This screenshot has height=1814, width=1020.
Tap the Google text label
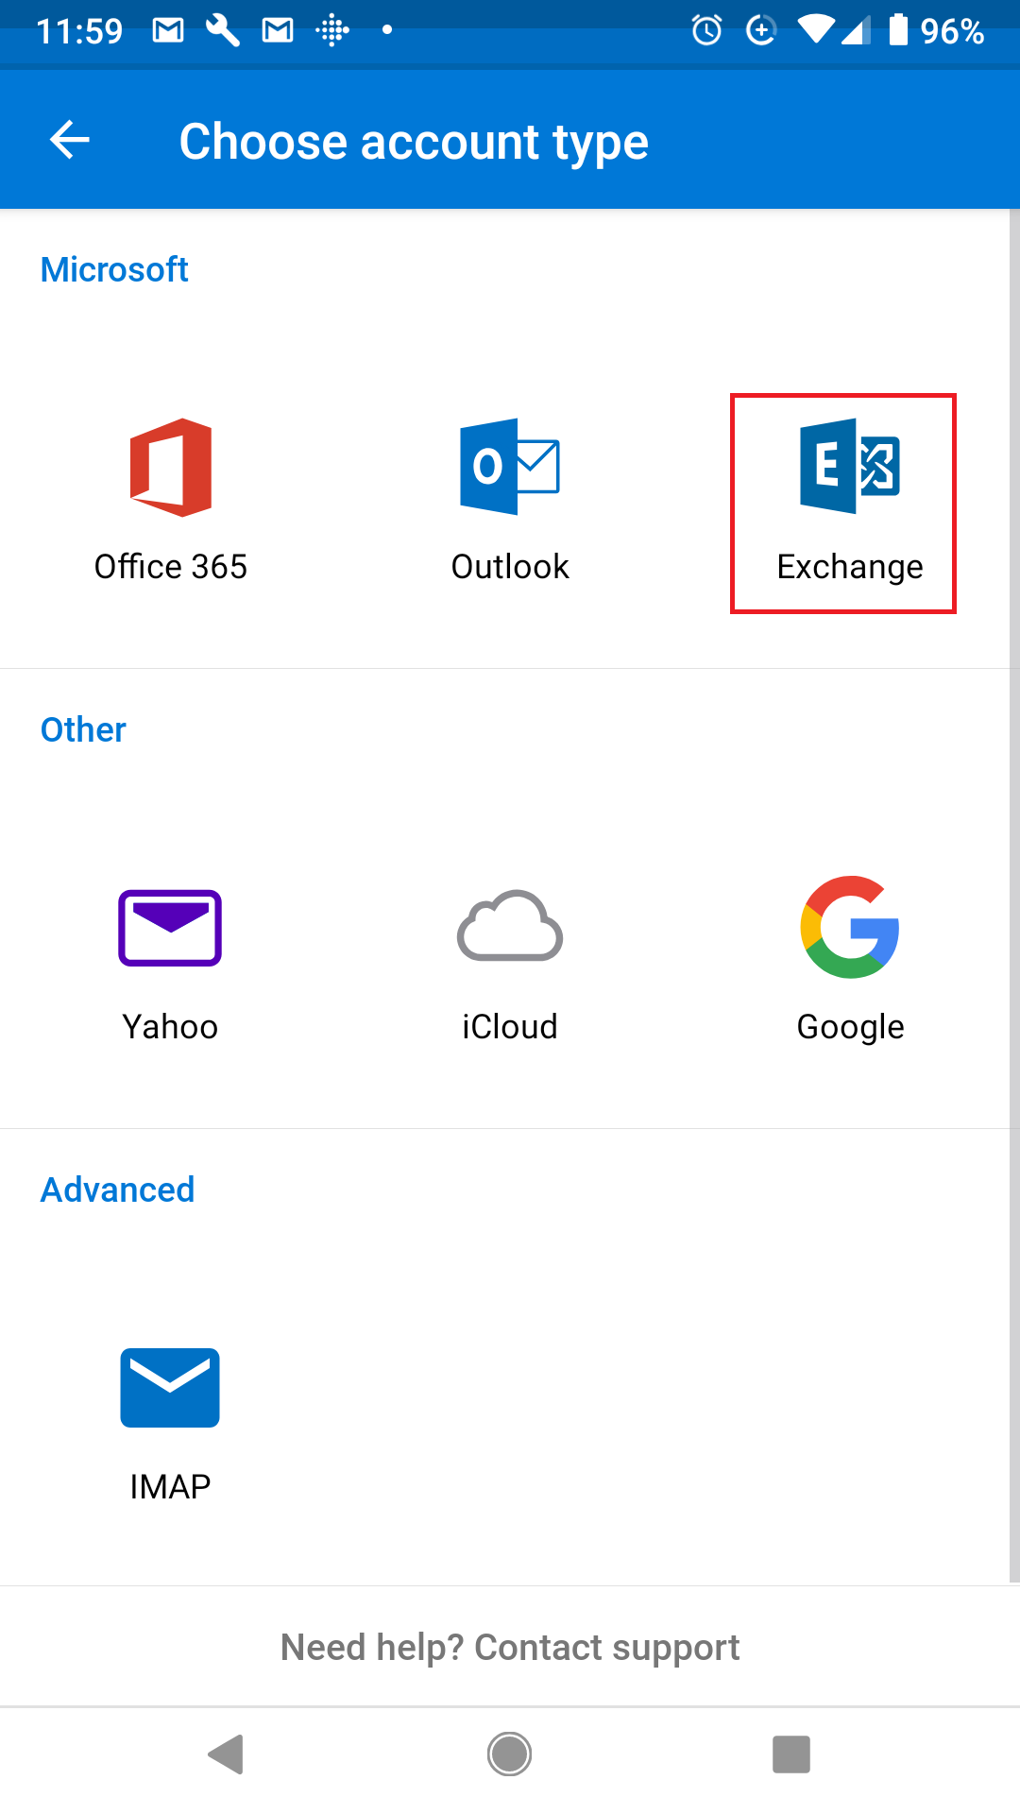850,1027
